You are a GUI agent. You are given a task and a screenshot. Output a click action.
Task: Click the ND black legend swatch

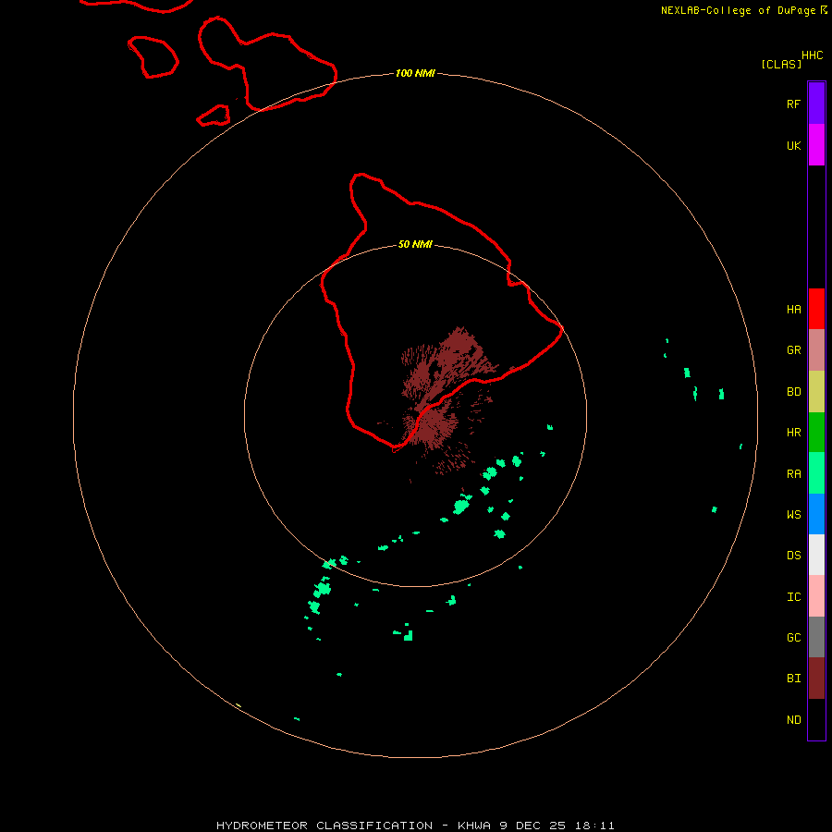(x=816, y=719)
